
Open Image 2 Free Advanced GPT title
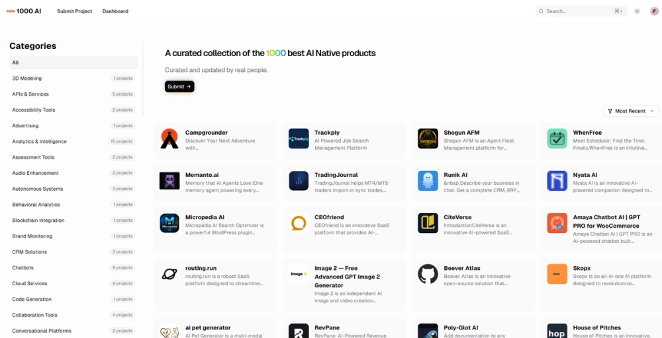pyautogui.click(x=347, y=277)
